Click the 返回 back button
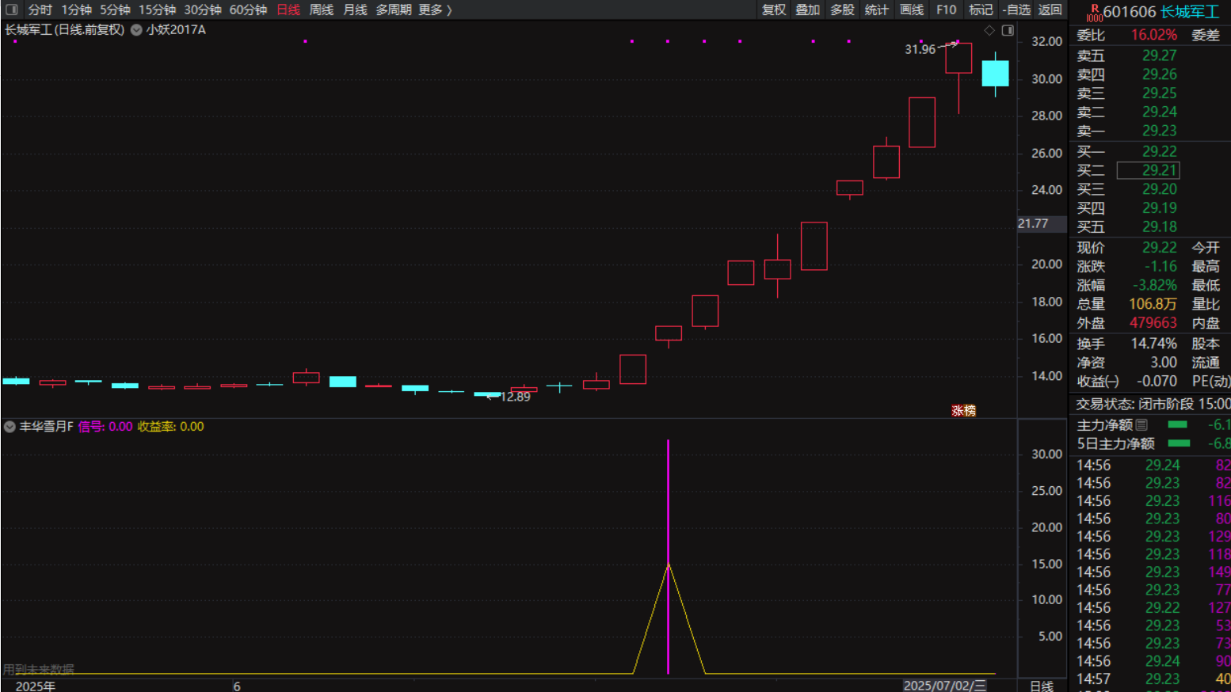The height and width of the screenshot is (692, 1231). pos(1050,10)
